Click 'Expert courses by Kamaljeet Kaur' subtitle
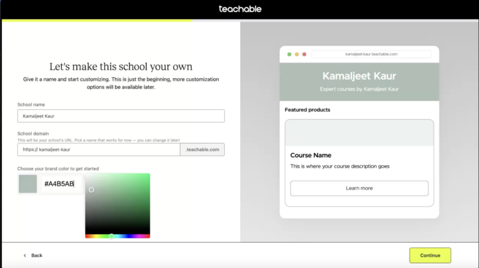Screen dimensions: 479x268 pos(359,89)
